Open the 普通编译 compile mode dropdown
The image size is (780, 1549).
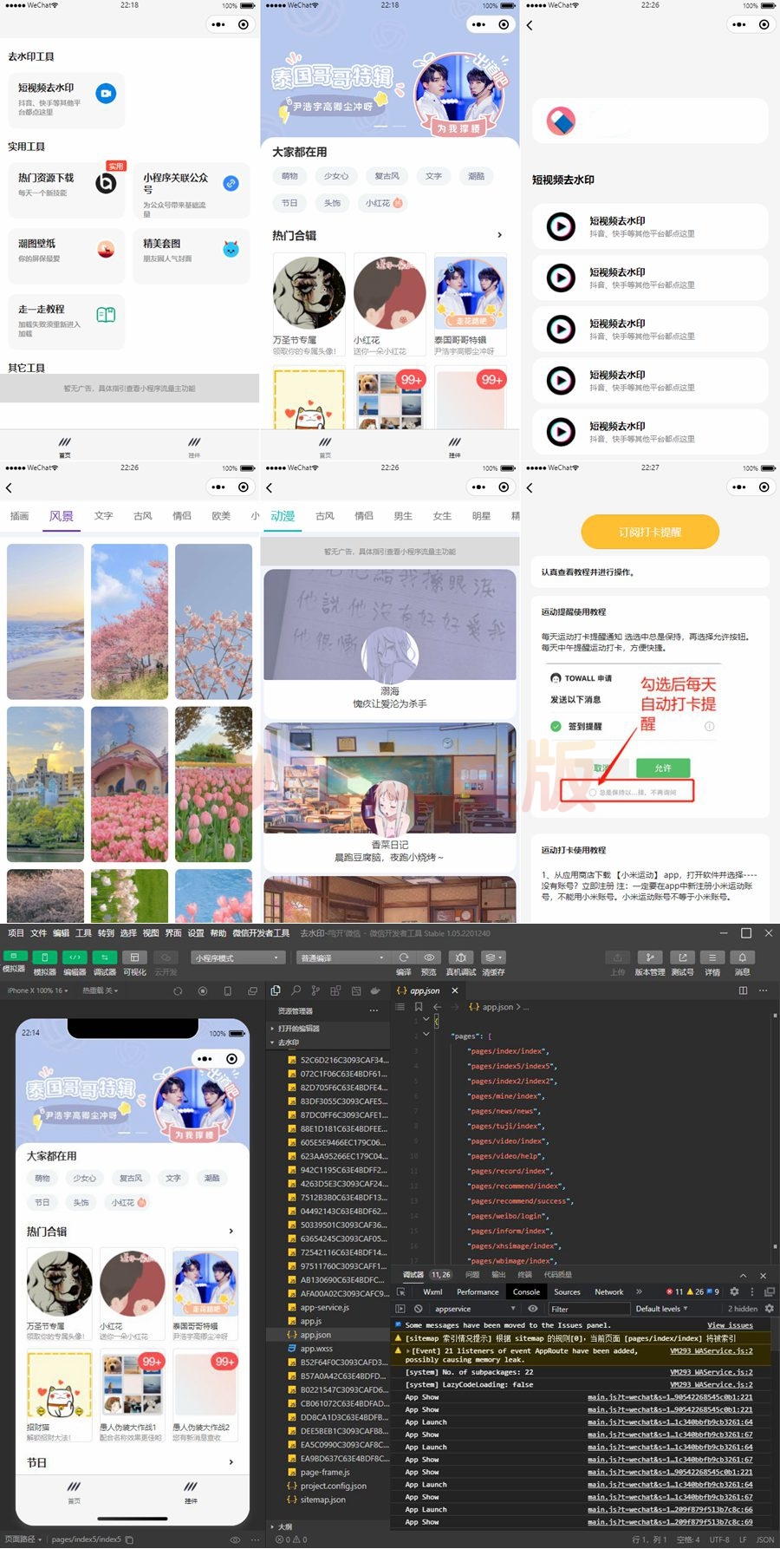pos(343,958)
